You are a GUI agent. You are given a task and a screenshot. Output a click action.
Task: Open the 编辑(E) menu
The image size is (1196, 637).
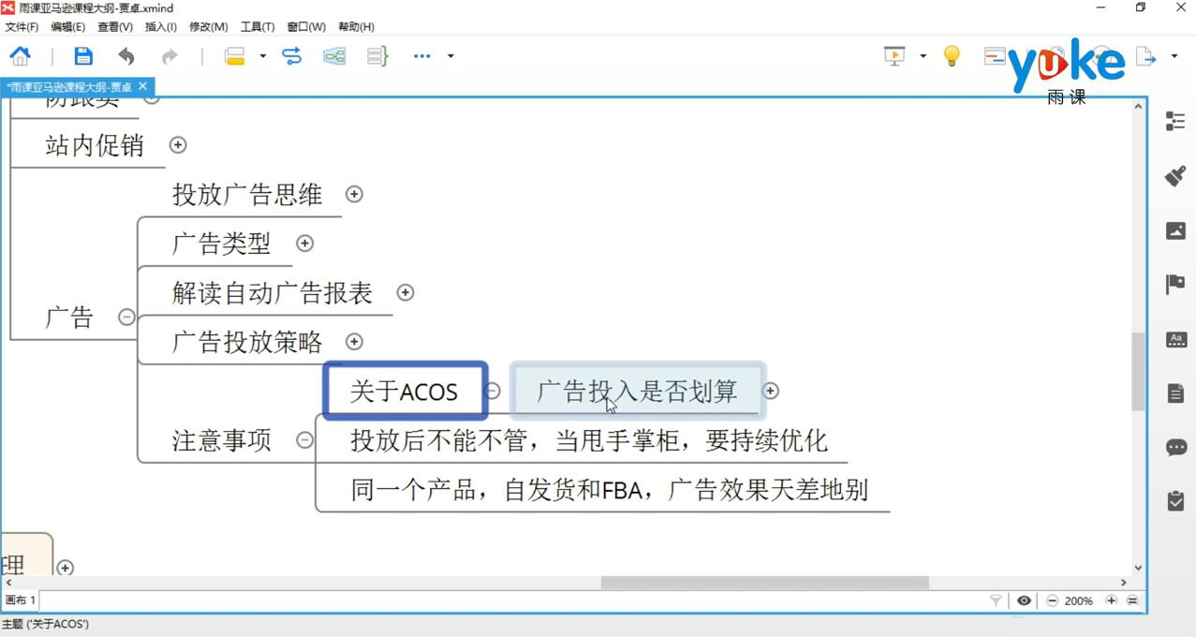(67, 27)
